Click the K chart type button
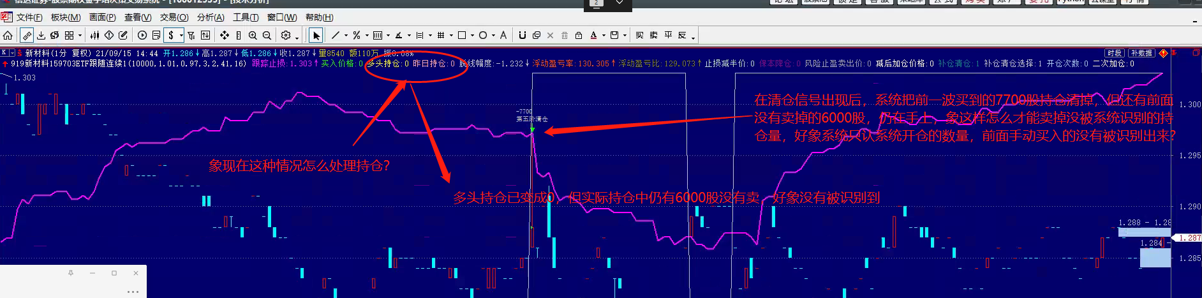1202x298 pixels. pos(4,53)
